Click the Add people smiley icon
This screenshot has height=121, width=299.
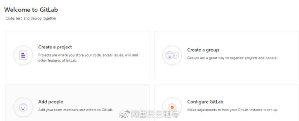(23, 108)
